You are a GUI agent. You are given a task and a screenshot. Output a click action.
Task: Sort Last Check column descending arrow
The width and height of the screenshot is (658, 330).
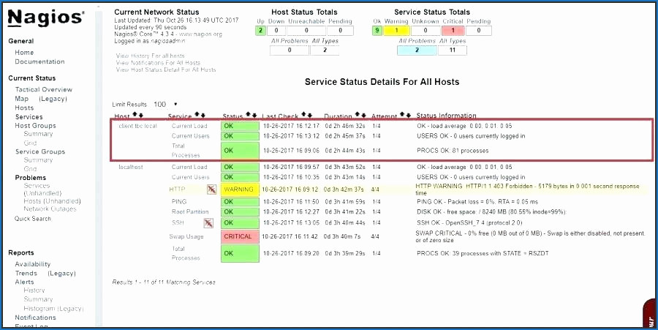pyautogui.click(x=310, y=115)
